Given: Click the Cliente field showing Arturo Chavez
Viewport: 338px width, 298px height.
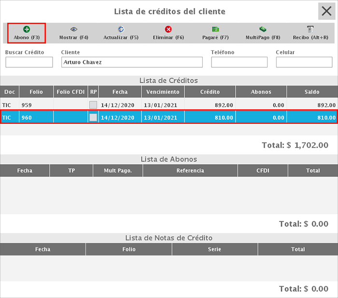Looking at the screenshot, I should click(x=132, y=62).
